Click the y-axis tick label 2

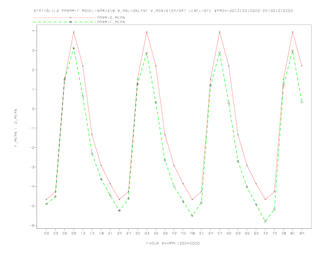[33, 70]
